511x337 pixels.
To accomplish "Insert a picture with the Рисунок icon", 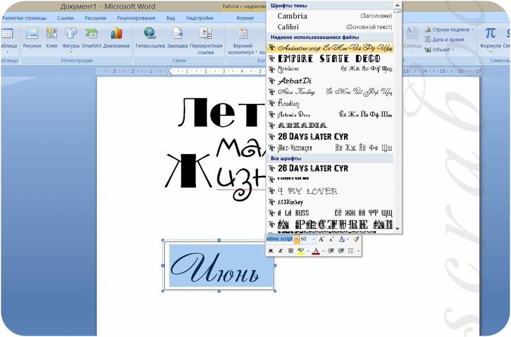I will pyautogui.click(x=32, y=38).
